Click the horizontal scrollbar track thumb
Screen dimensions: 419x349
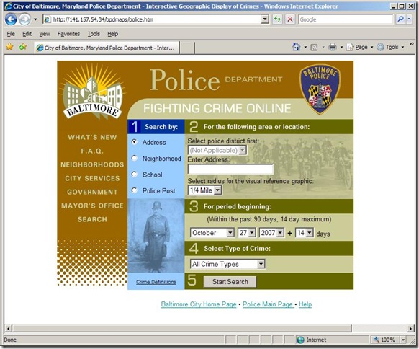click(182, 328)
